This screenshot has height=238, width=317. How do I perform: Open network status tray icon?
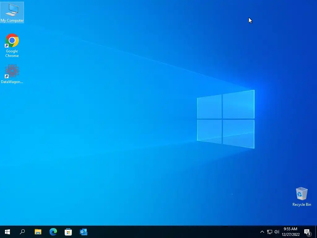point(270,232)
